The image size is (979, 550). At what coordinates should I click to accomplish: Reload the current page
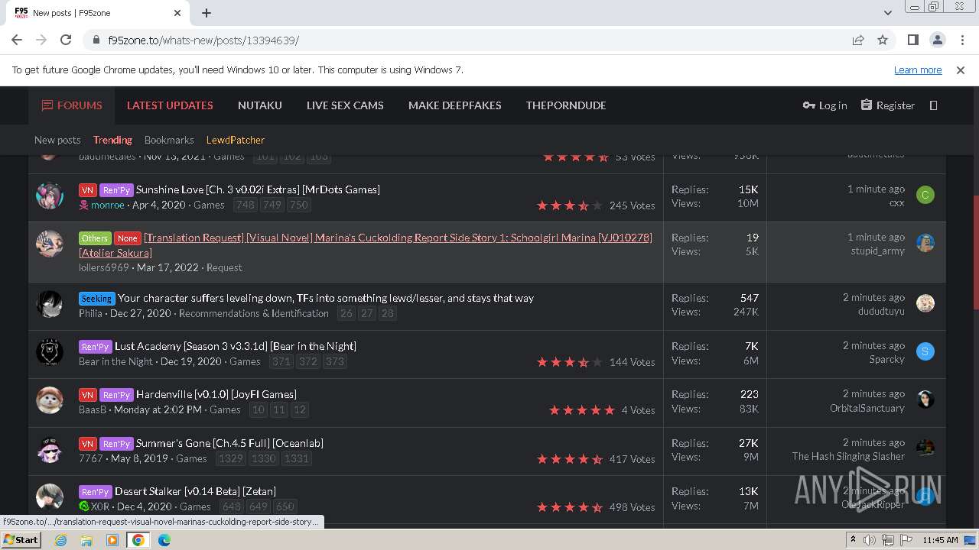tap(66, 40)
